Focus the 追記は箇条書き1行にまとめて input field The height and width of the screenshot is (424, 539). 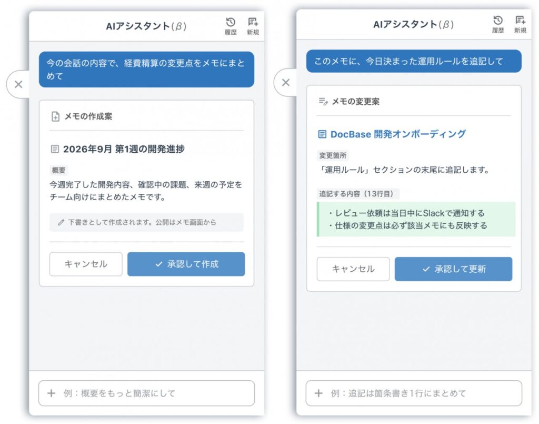tap(414, 393)
